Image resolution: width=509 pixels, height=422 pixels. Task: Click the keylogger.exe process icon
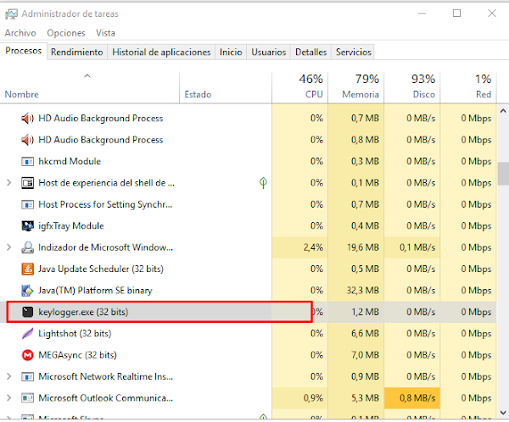point(28,312)
